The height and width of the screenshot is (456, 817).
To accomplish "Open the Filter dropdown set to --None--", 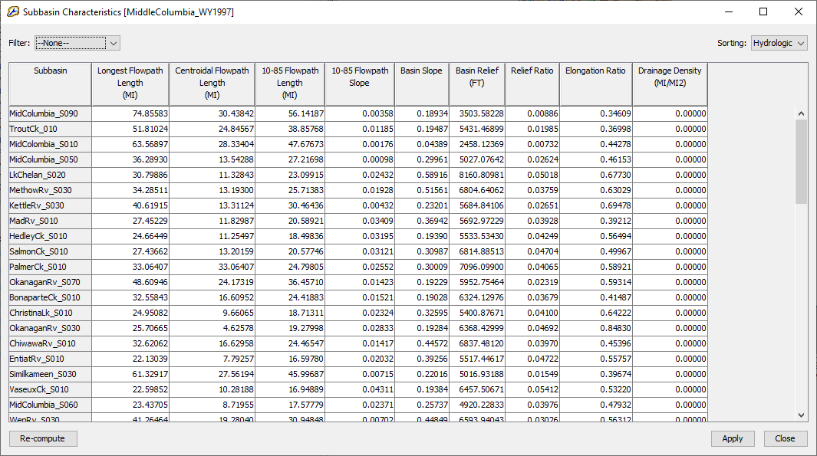I will pyautogui.click(x=77, y=43).
